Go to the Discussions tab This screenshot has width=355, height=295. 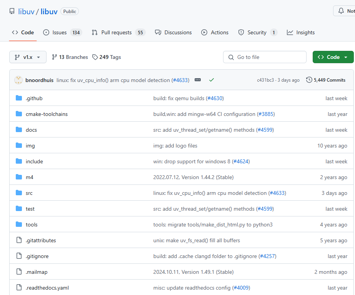[x=173, y=32]
